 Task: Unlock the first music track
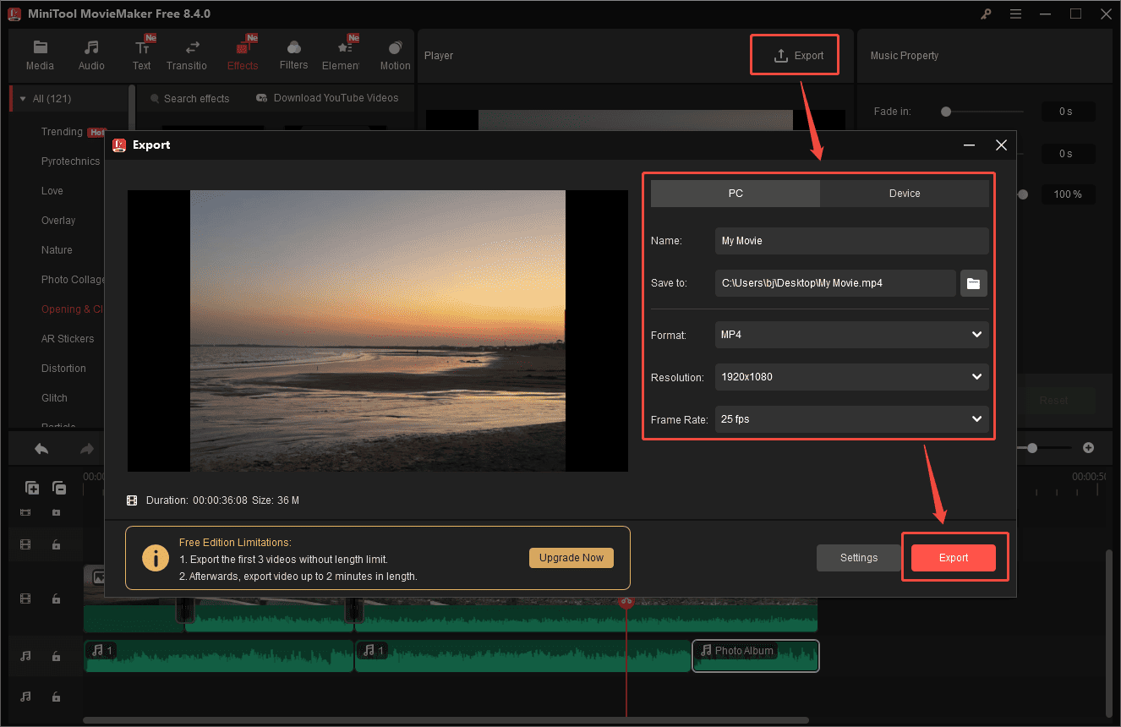point(56,655)
